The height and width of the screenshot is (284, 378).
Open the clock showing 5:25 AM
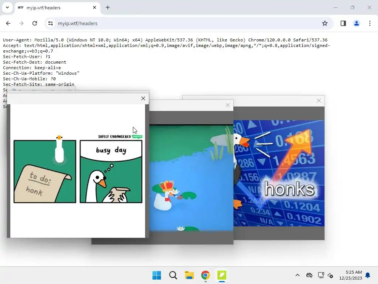(351, 275)
